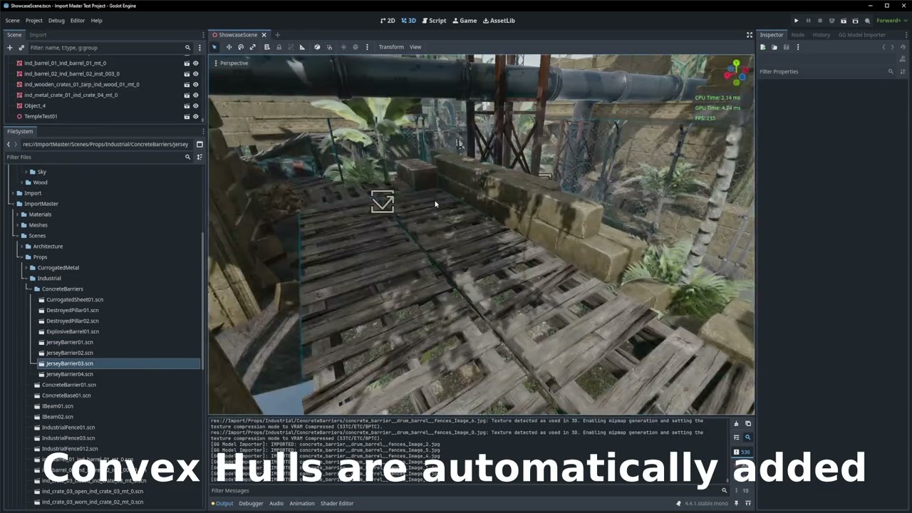Open the AssetLib workspace

pos(499,21)
